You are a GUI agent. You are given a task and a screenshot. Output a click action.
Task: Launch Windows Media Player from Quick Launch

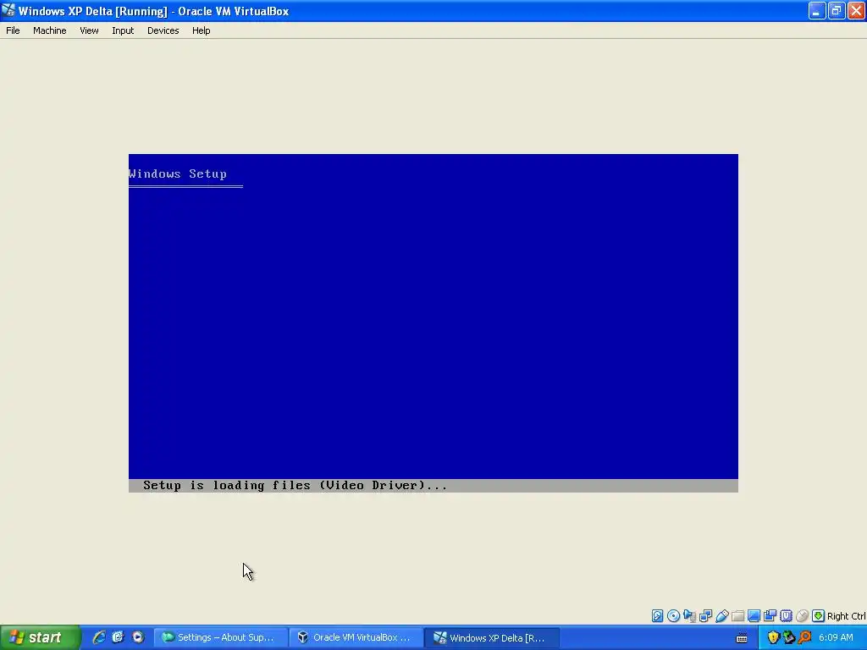point(138,637)
